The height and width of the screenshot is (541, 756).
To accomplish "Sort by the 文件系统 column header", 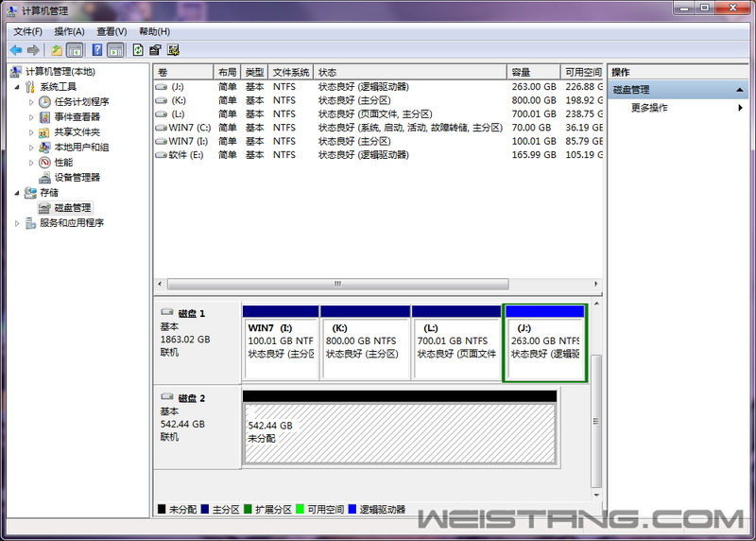I will coord(291,73).
